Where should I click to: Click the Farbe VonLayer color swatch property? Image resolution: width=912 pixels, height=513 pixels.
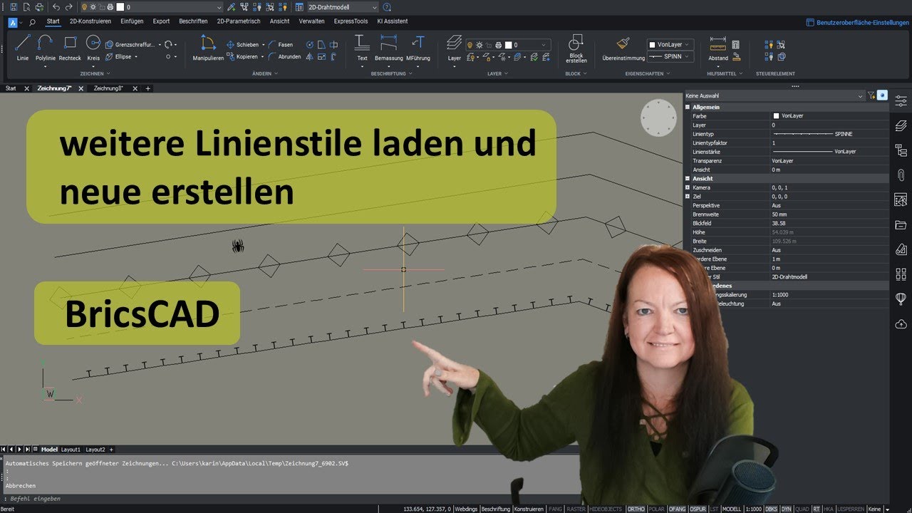click(x=776, y=115)
